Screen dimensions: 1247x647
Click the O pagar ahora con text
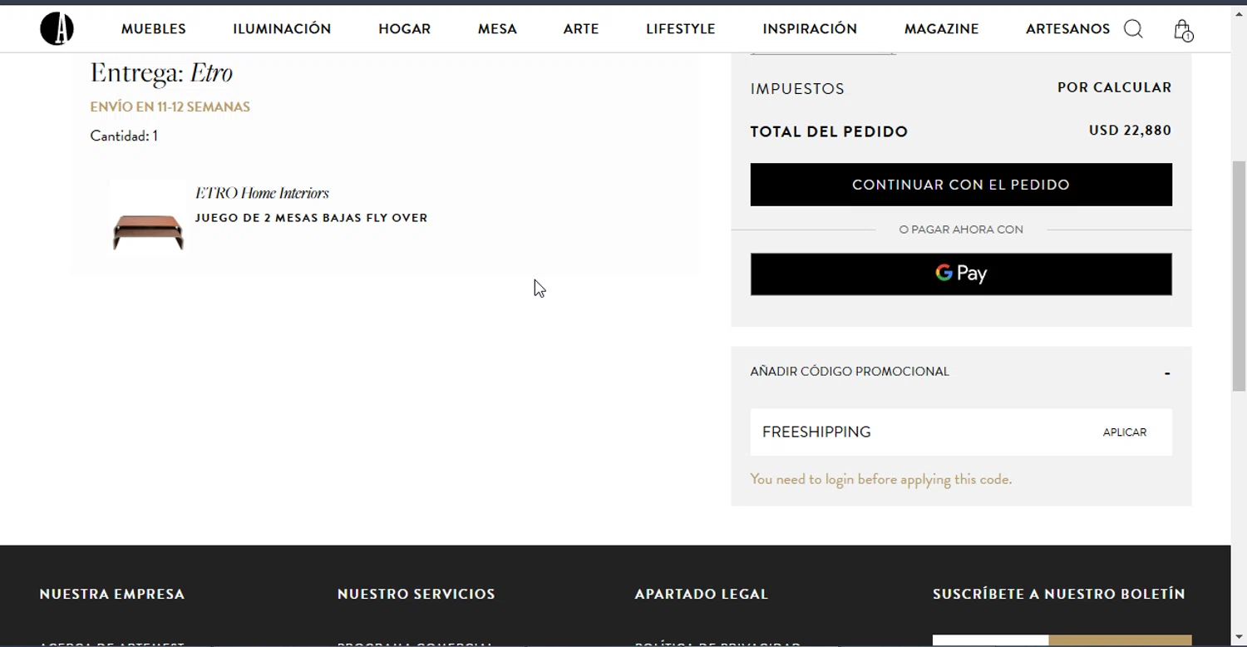[x=961, y=230]
